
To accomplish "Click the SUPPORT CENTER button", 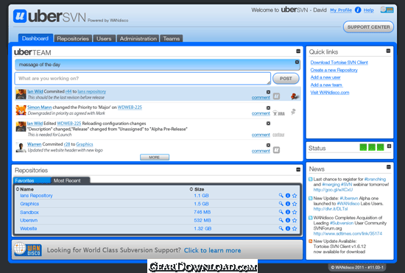I will pos(368,26).
